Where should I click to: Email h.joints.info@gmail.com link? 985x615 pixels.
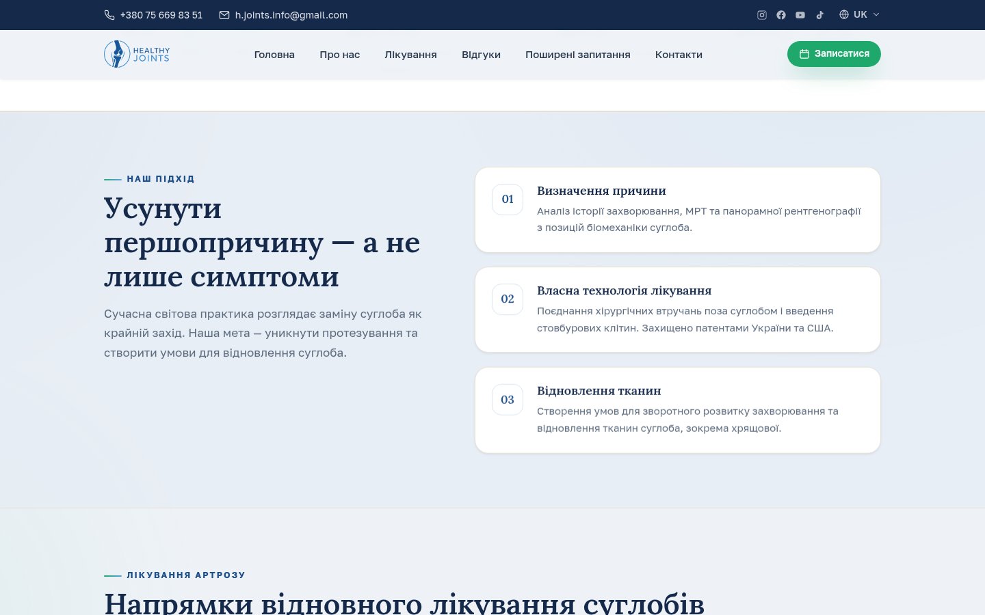point(291,15)
